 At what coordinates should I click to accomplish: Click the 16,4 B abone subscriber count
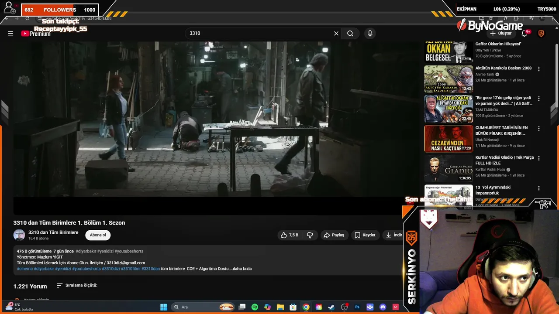tap(38, 239)
